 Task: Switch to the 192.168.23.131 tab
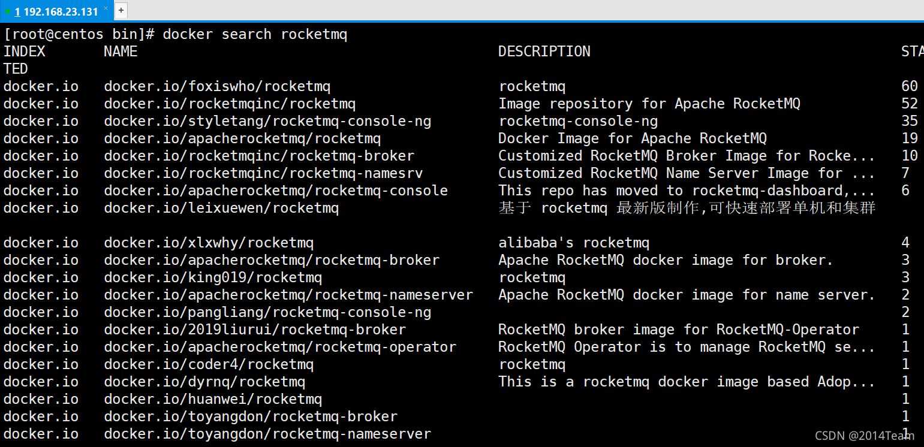click(x=57, y=11)
